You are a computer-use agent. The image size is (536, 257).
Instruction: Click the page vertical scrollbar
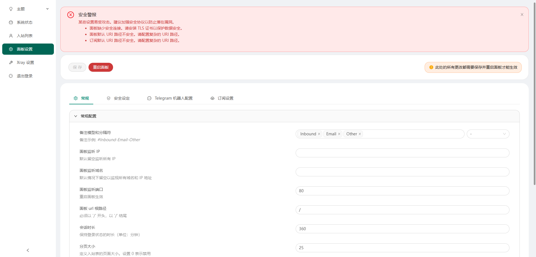point(534,93)
